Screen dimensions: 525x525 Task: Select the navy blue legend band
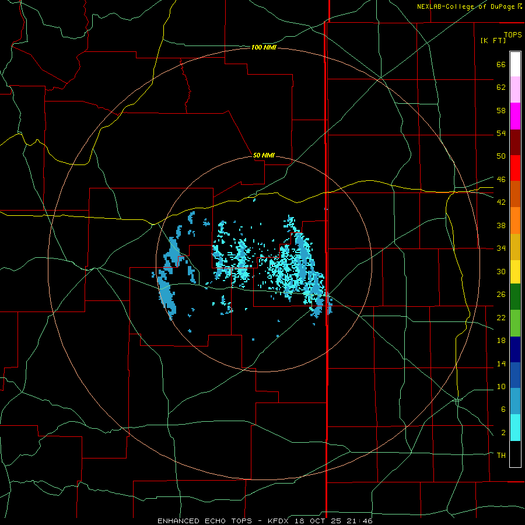tap(515, 349)
